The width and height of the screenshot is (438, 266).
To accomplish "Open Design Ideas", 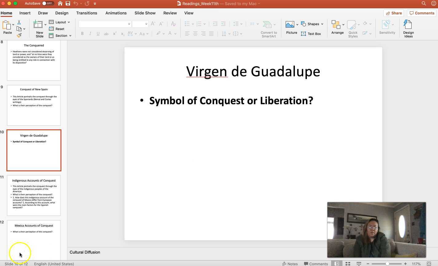I will 408,28.
